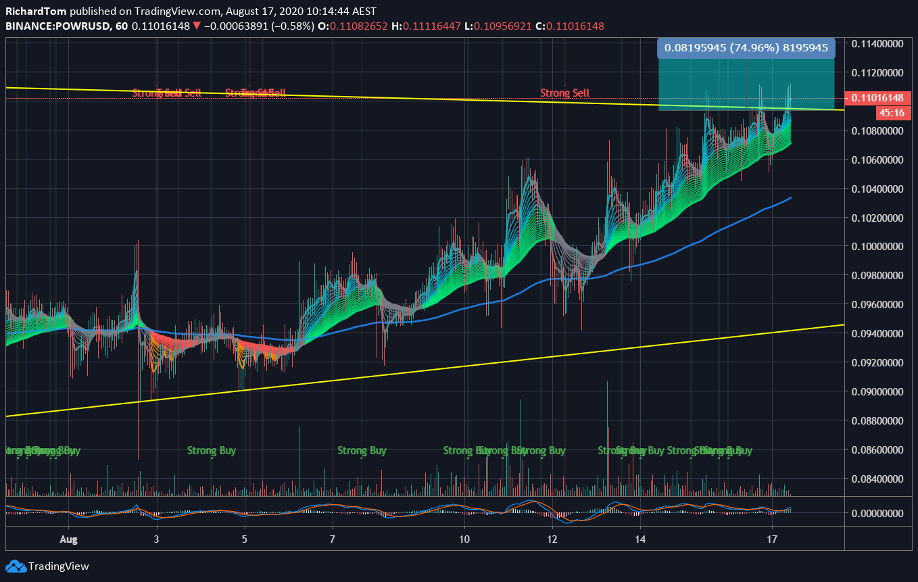Click the 0.08400000 price axis label
Viewport: 918px width, 582px height.
pyautogui.click(x=877, y=479)
